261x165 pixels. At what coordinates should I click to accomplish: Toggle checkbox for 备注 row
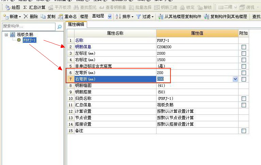244,131
